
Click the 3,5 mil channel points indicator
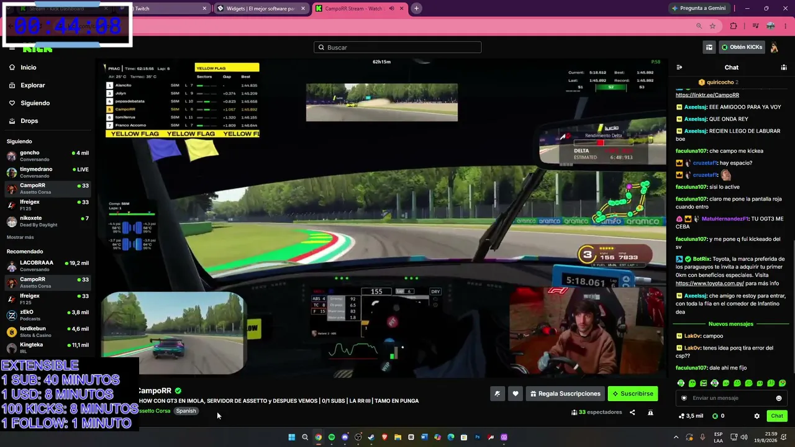tap(691, 416)
